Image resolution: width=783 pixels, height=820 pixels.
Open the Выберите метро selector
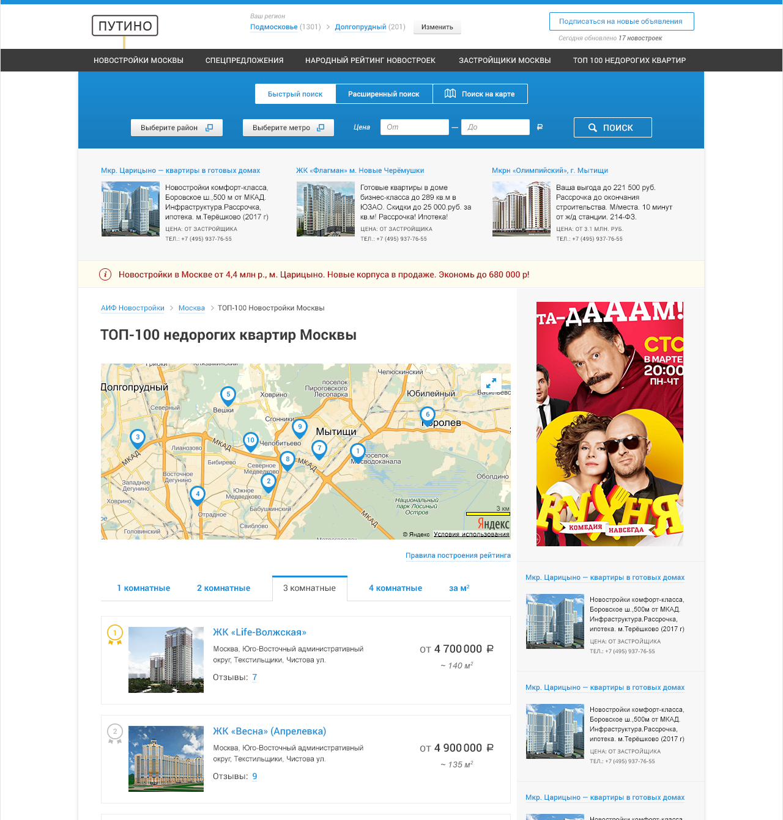click(288, 128)
